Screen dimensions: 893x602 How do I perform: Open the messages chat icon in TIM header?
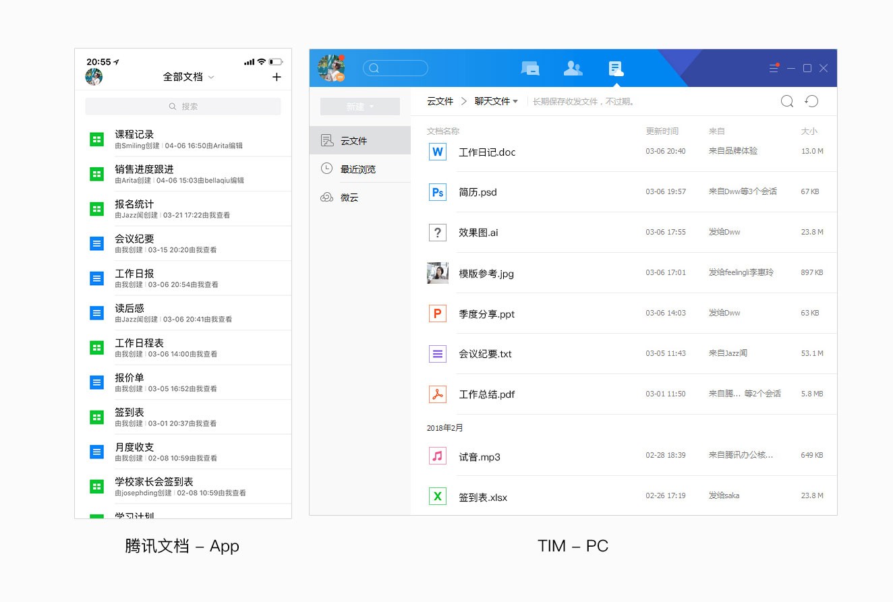[530, 68]
